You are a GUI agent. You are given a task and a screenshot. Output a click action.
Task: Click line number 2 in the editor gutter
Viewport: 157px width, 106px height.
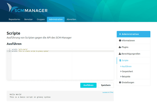point(10,51)
